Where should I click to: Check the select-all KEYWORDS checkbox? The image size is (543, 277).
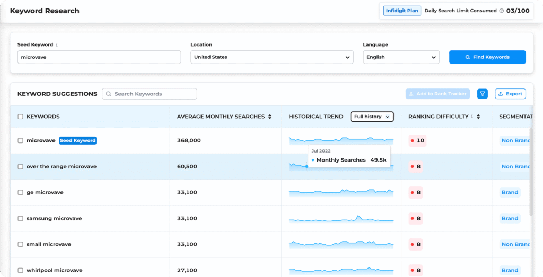click(x=20, y=117)
